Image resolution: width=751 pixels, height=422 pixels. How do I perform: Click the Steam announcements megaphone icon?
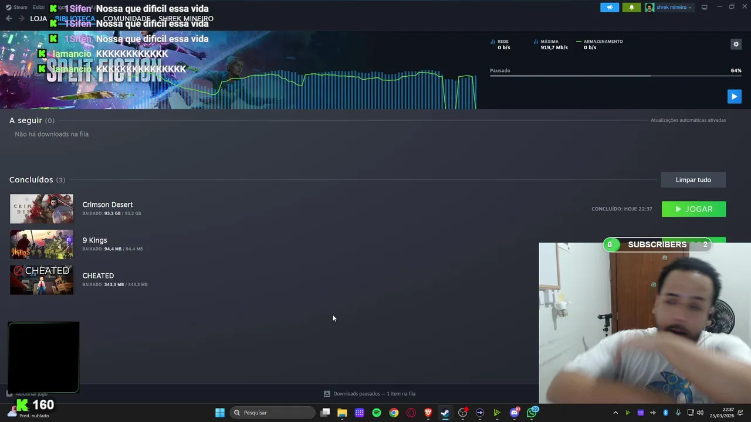pyautogui.click(x=610, y=7)
